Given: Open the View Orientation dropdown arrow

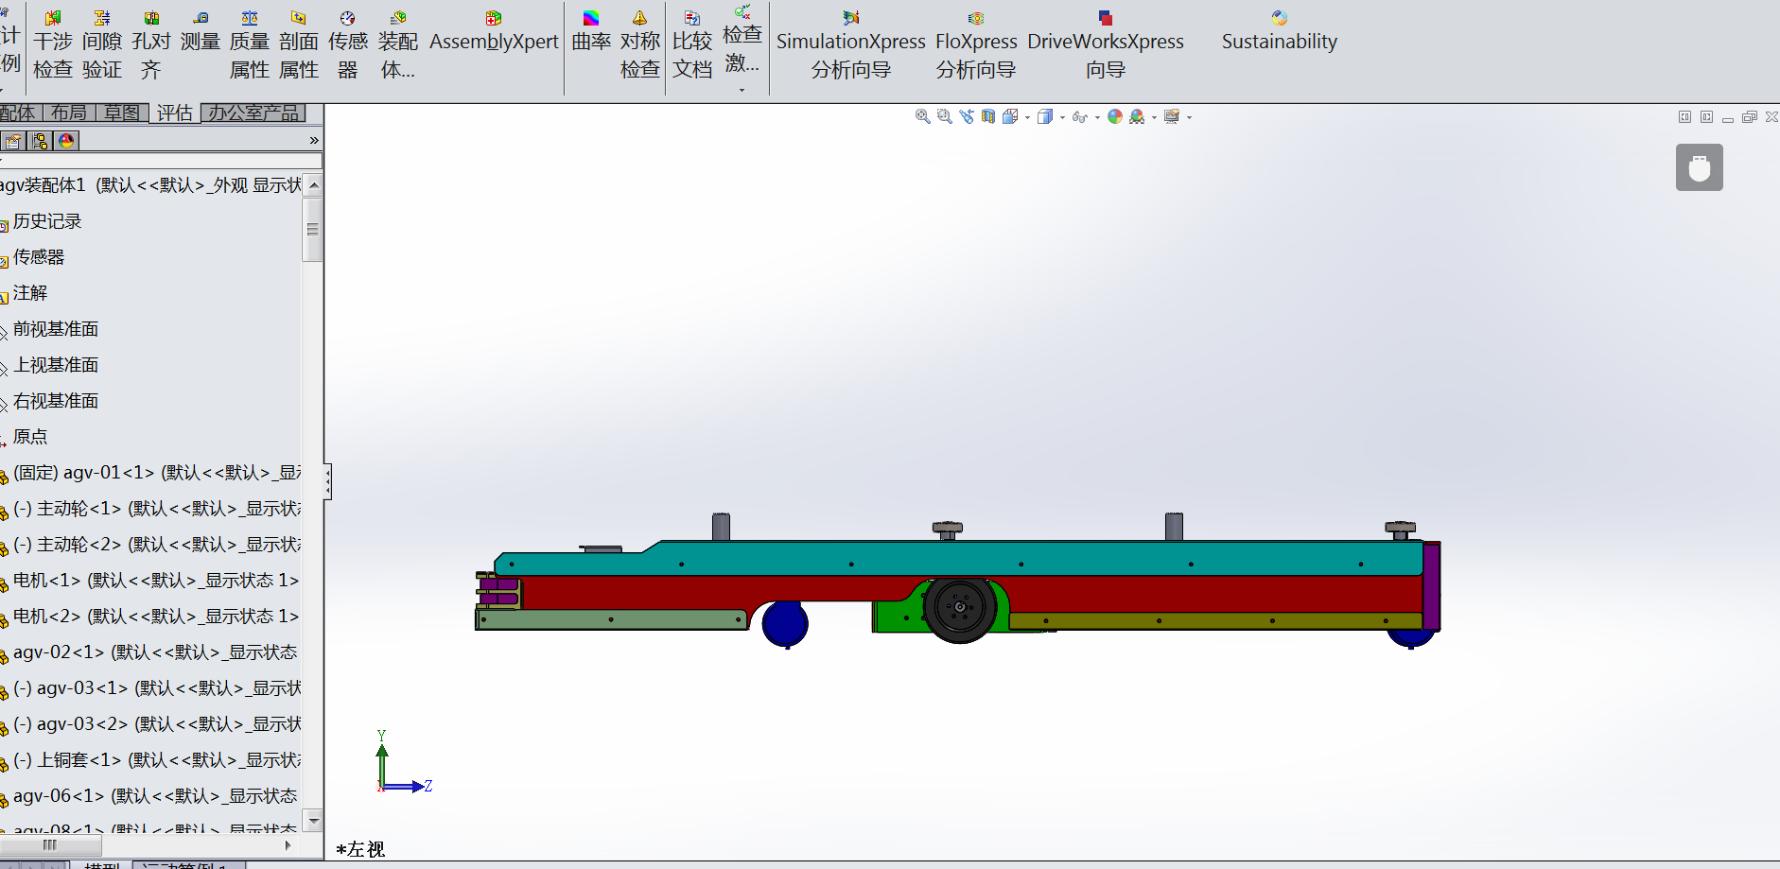Looking at the screenshot, I should tap(1027, 117).
